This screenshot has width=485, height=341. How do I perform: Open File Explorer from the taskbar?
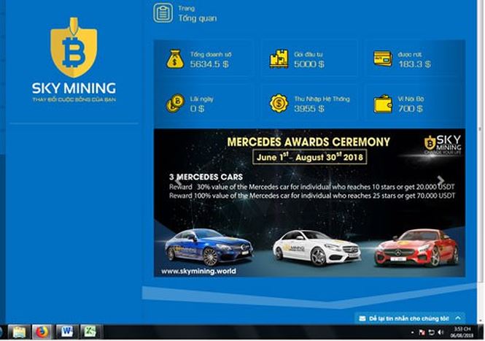tap(19, 332)
